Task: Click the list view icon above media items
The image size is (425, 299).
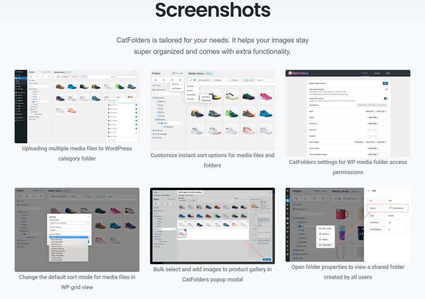Action: [192, 80]
